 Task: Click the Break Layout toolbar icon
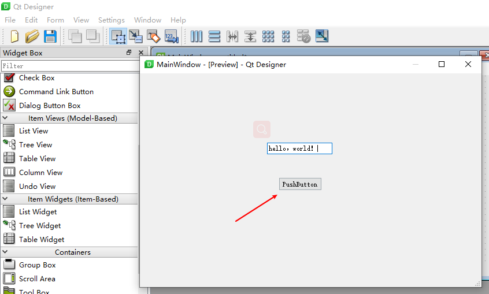(304, 36)
